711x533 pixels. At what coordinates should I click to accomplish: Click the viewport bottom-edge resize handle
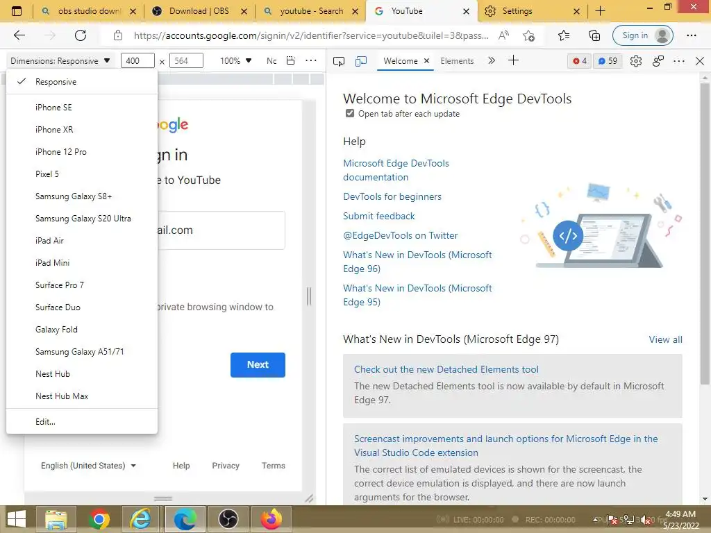click(x=162, y=498)
